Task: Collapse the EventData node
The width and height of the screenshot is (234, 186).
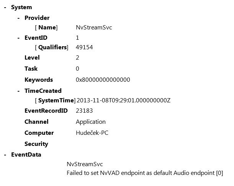Action: 5,155
